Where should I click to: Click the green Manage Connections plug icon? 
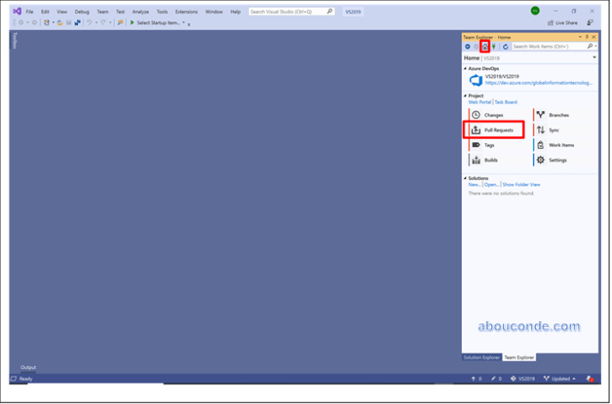tap(494, 46)
